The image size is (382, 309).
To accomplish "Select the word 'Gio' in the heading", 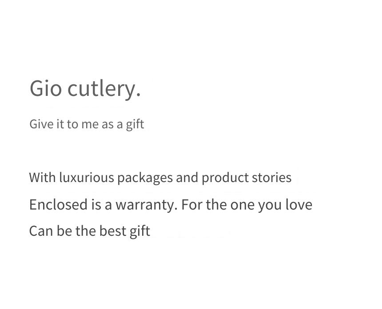I will pyautogui.click(x=46, y=88).
